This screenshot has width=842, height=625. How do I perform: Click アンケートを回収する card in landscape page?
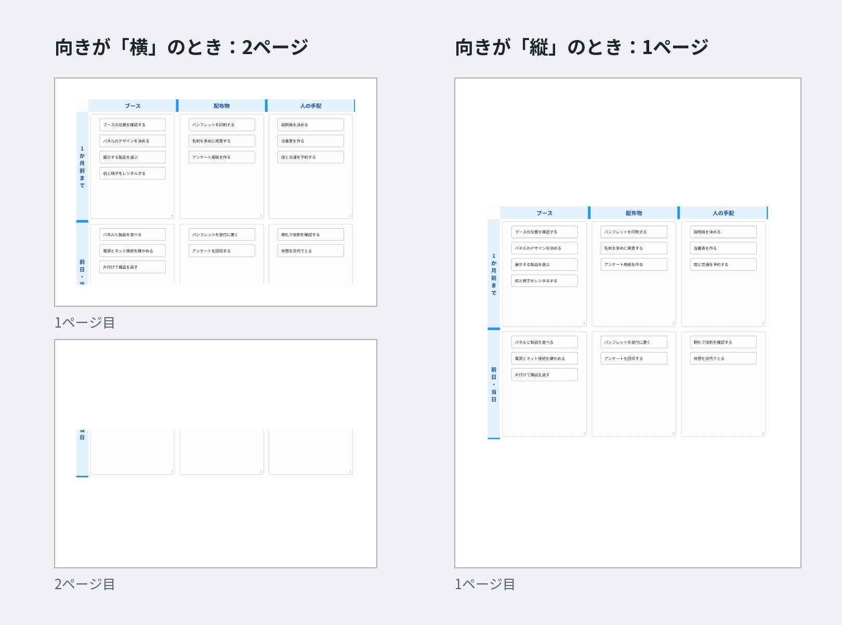pyautogui.click(x=222, y=251)
